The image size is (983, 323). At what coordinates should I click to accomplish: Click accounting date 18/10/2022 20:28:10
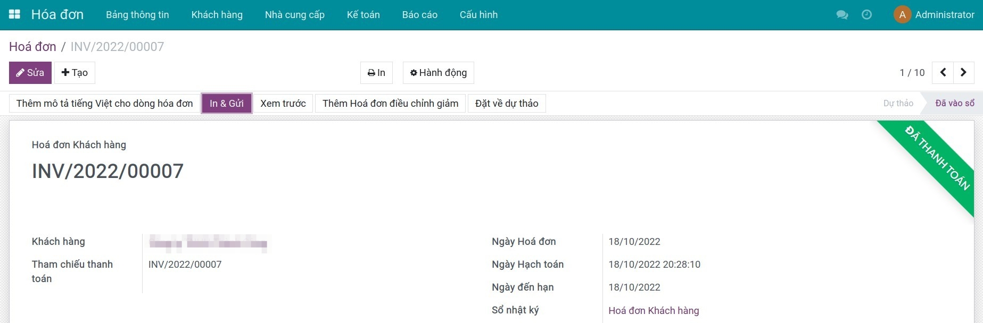tap(655, 265)
